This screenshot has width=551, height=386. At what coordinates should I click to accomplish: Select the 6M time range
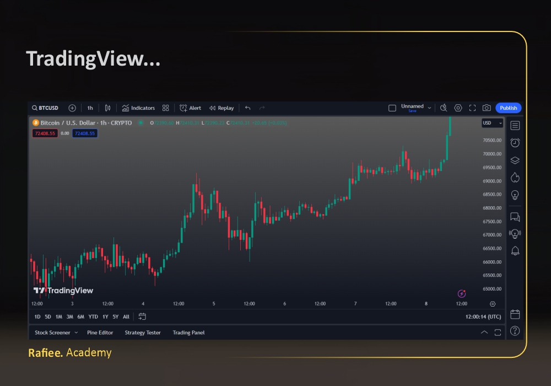(81, 317)
